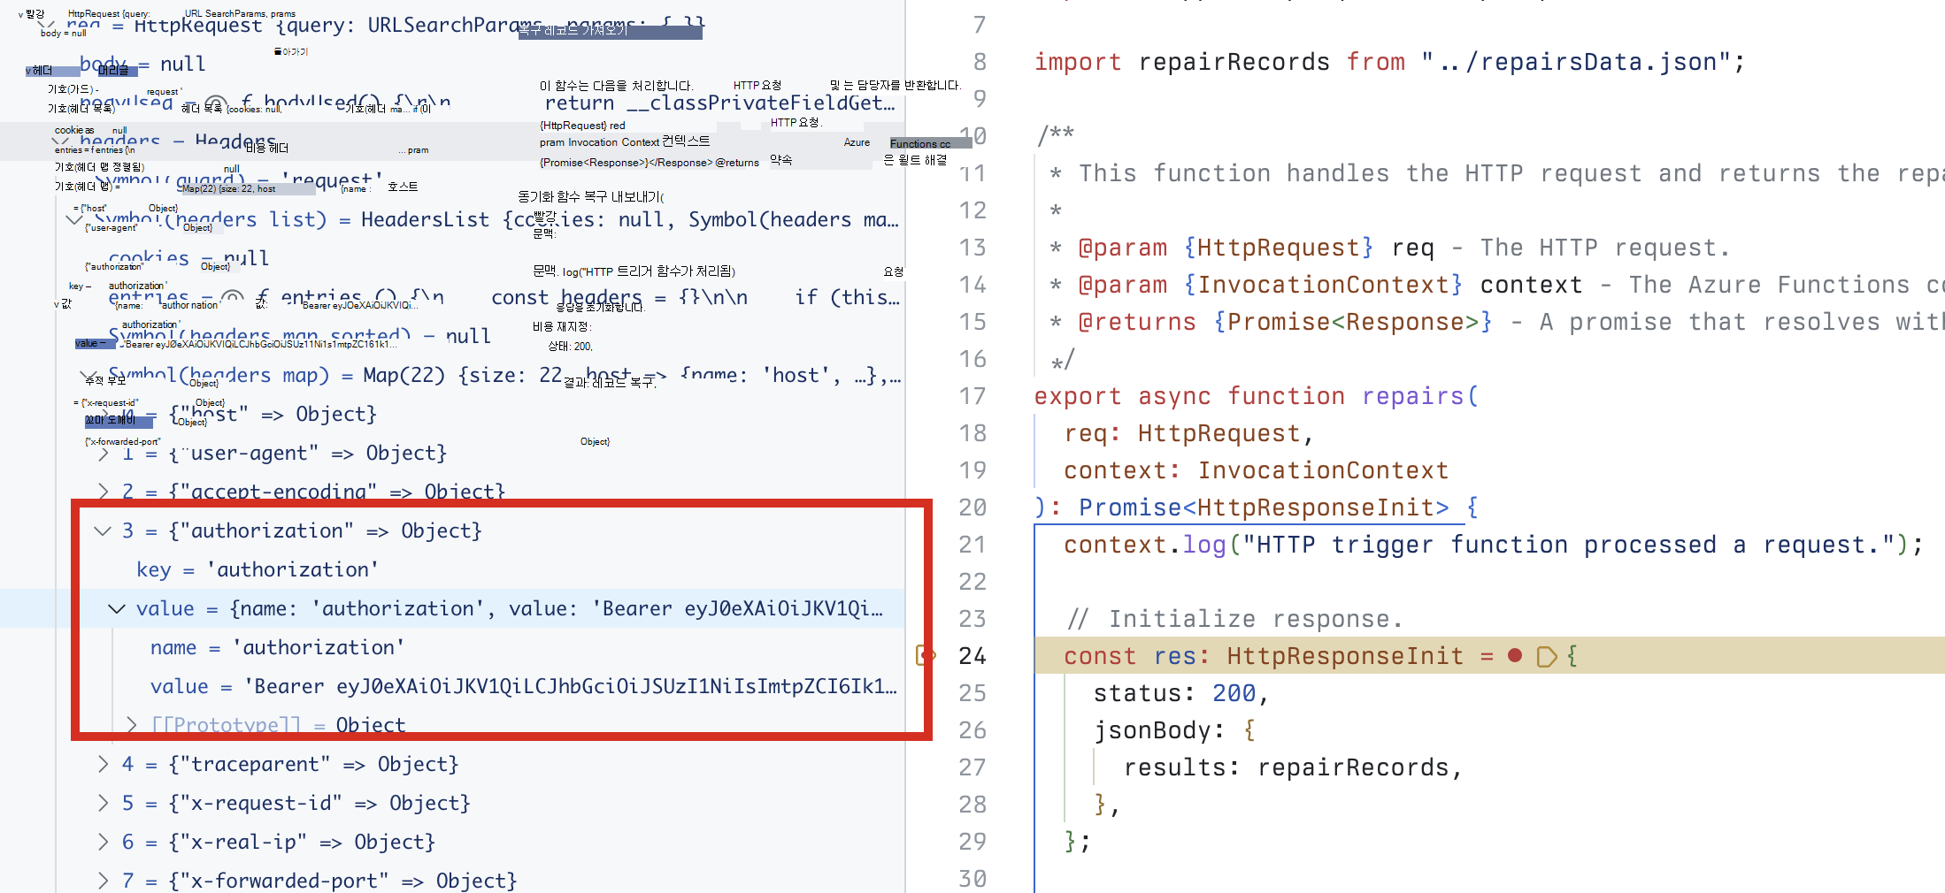The image size is (1945, 893).
Task: Click 'HttpResponseInit' type on line 24
Action: [x=1345, y=656]
